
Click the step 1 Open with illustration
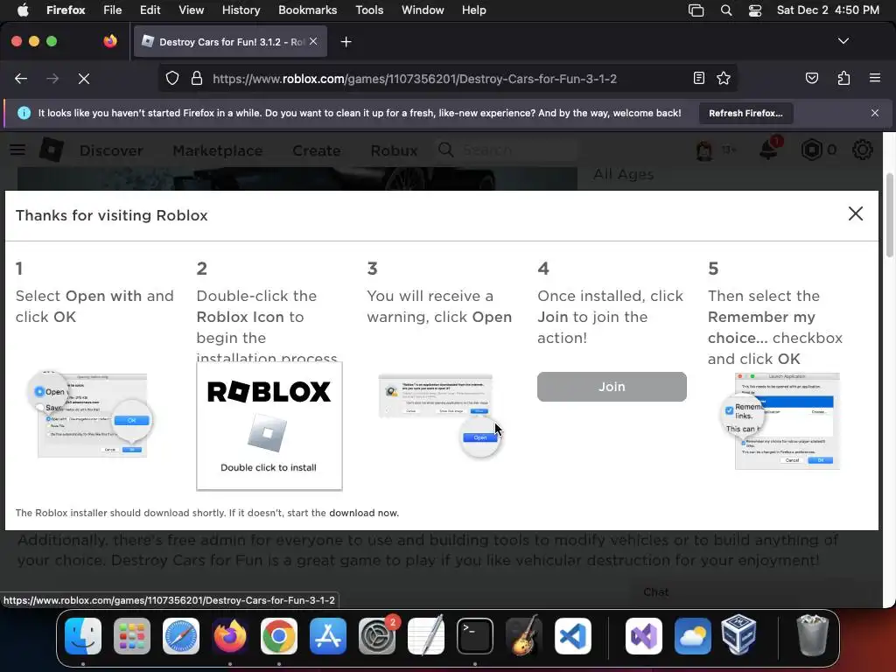point(90,416)
